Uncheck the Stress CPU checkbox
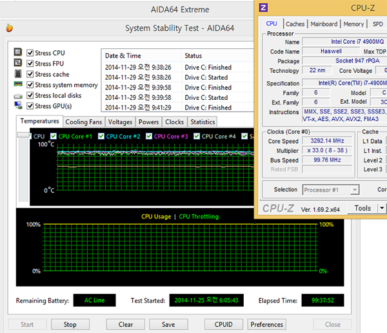 [30, 53]
